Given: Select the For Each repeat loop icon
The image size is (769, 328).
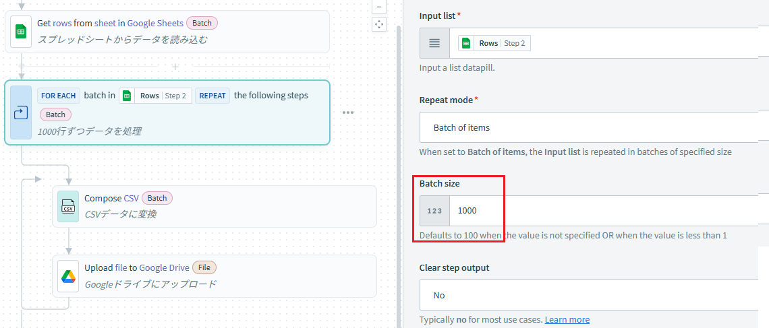Looking at the screenshot, I should 21,112.
